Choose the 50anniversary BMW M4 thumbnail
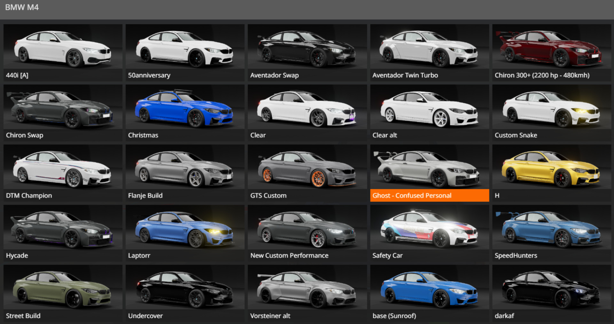Viewport: 614px width, 324px height. (x=185, y=53)
